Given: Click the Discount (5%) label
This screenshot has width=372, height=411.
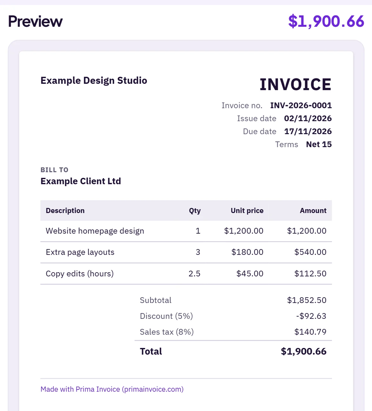Looking at the screenshot, I should pyautogui.click(x=166, y=316).
